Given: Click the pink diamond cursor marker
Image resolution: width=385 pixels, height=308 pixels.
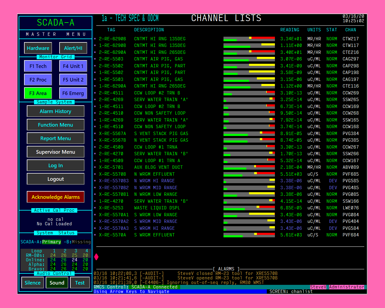Looking at the screenshot, I should click(x=96, y=257).
